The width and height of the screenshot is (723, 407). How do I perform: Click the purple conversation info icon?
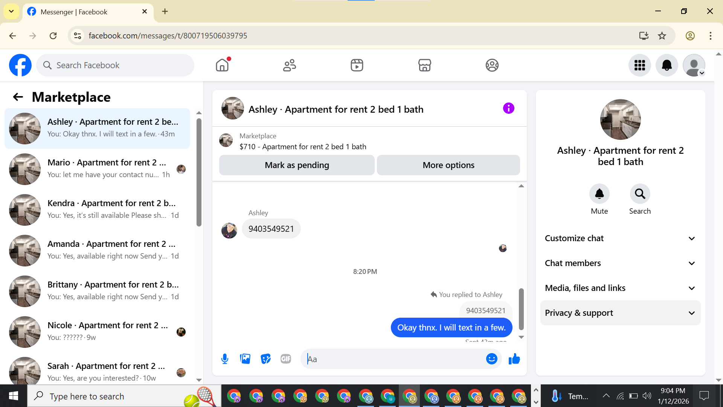click(x=508, y=109)
